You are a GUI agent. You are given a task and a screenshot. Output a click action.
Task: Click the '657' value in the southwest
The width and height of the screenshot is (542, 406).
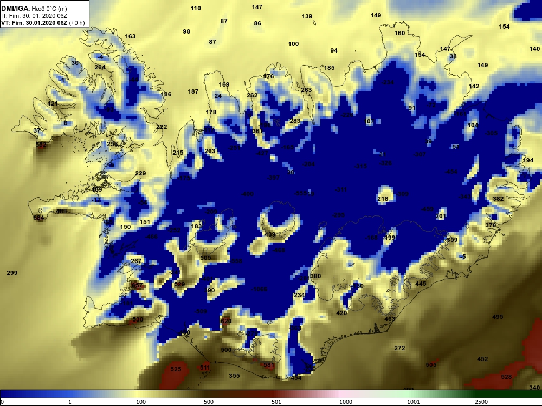coord(137,285)
